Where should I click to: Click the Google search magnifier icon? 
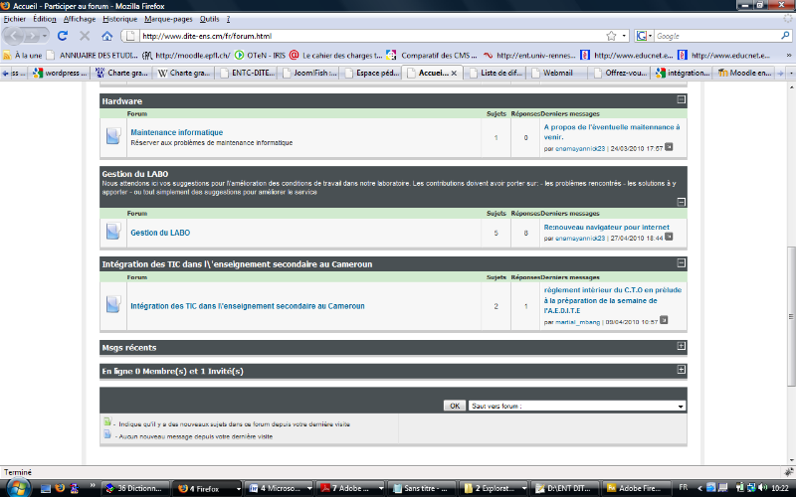click(x=785, y=36)
